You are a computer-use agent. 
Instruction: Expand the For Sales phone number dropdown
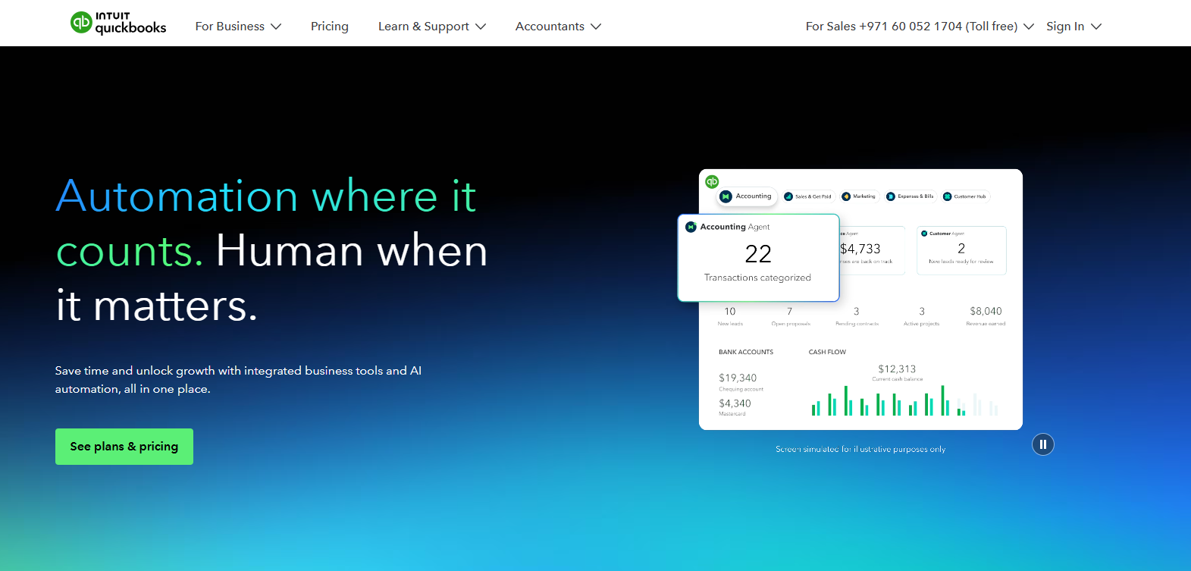[x=920, y=27]
